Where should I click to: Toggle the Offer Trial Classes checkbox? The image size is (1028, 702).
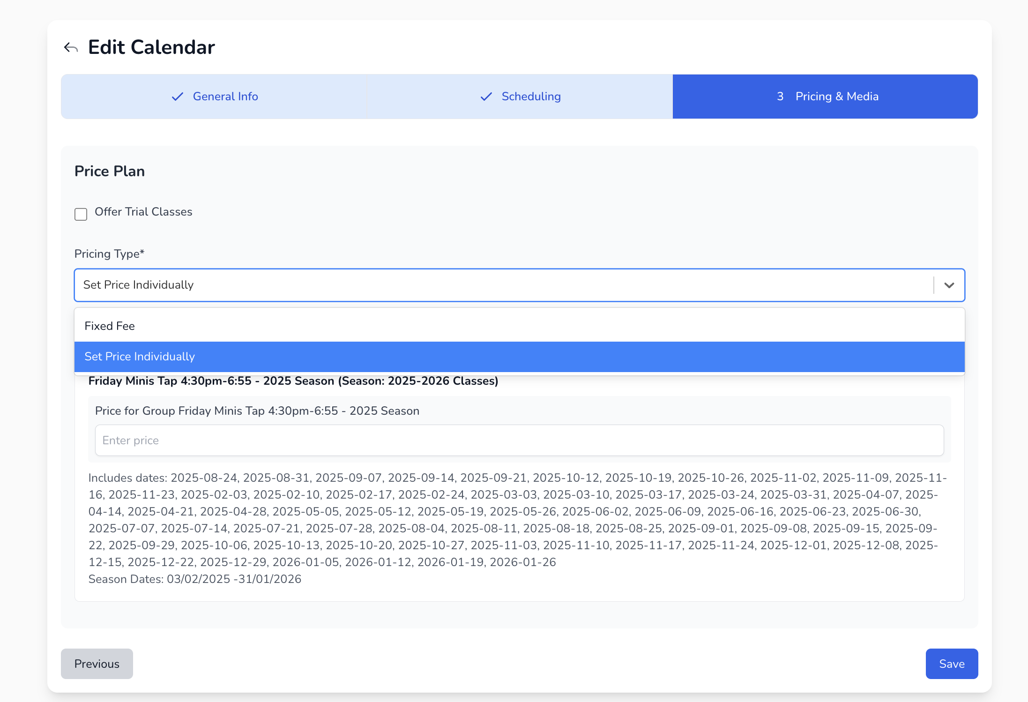81,214
